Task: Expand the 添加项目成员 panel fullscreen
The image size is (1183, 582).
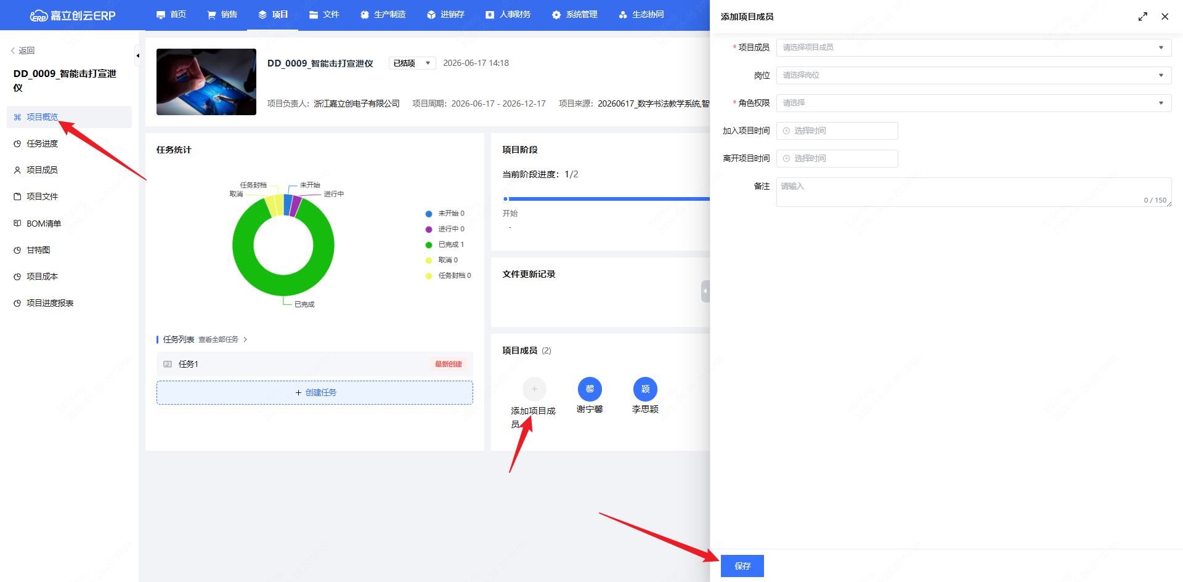Action: point(1143,17)
